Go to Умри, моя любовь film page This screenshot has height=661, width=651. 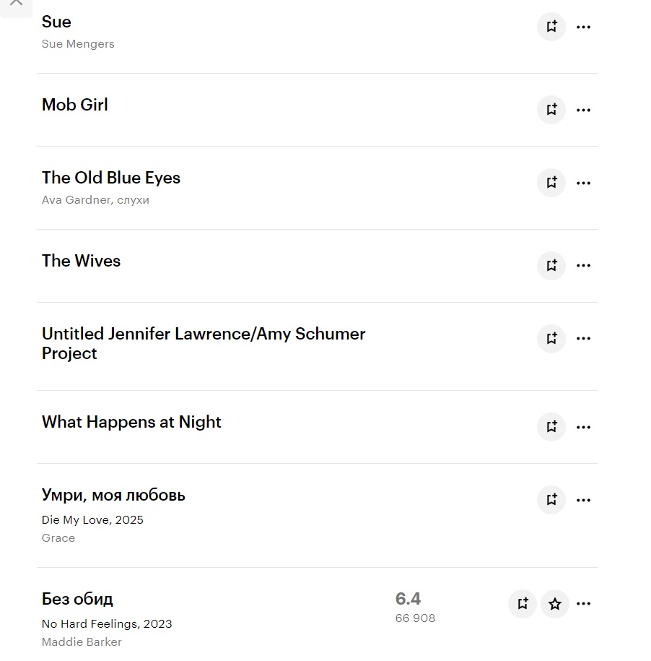tap(113, 495)
